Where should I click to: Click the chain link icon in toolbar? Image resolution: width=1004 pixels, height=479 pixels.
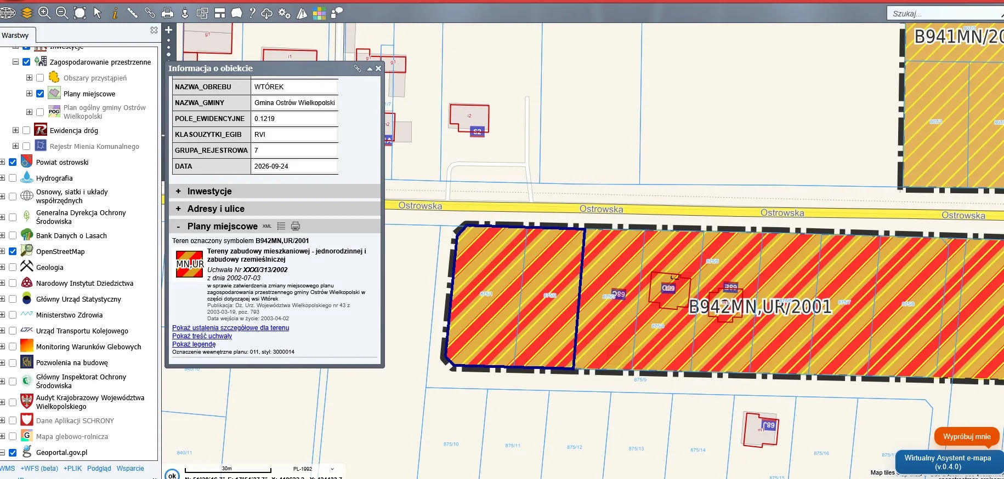(x=150, y=13)
